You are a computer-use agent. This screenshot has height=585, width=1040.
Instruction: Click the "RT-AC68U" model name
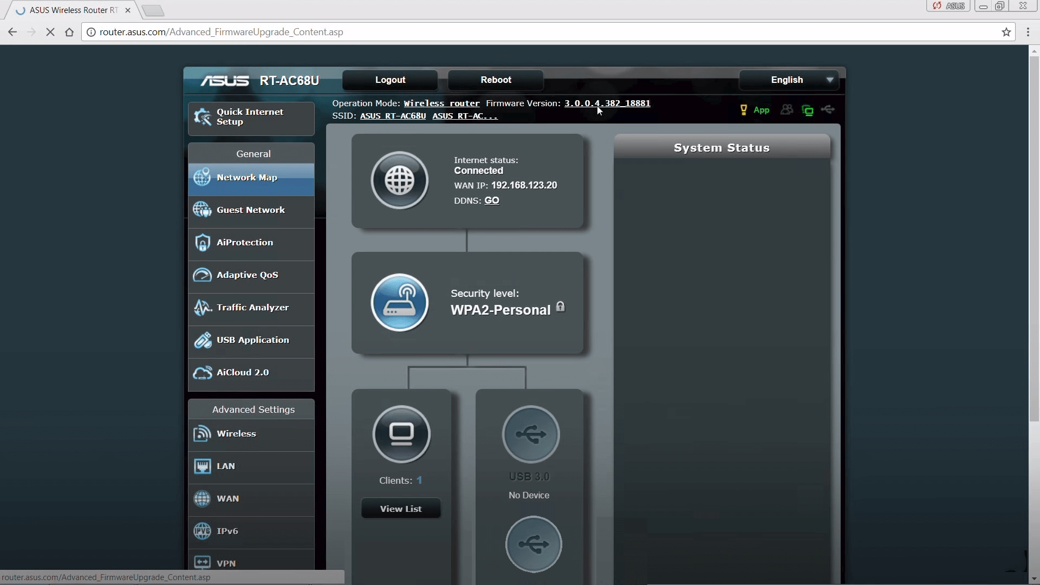[289, 81]
